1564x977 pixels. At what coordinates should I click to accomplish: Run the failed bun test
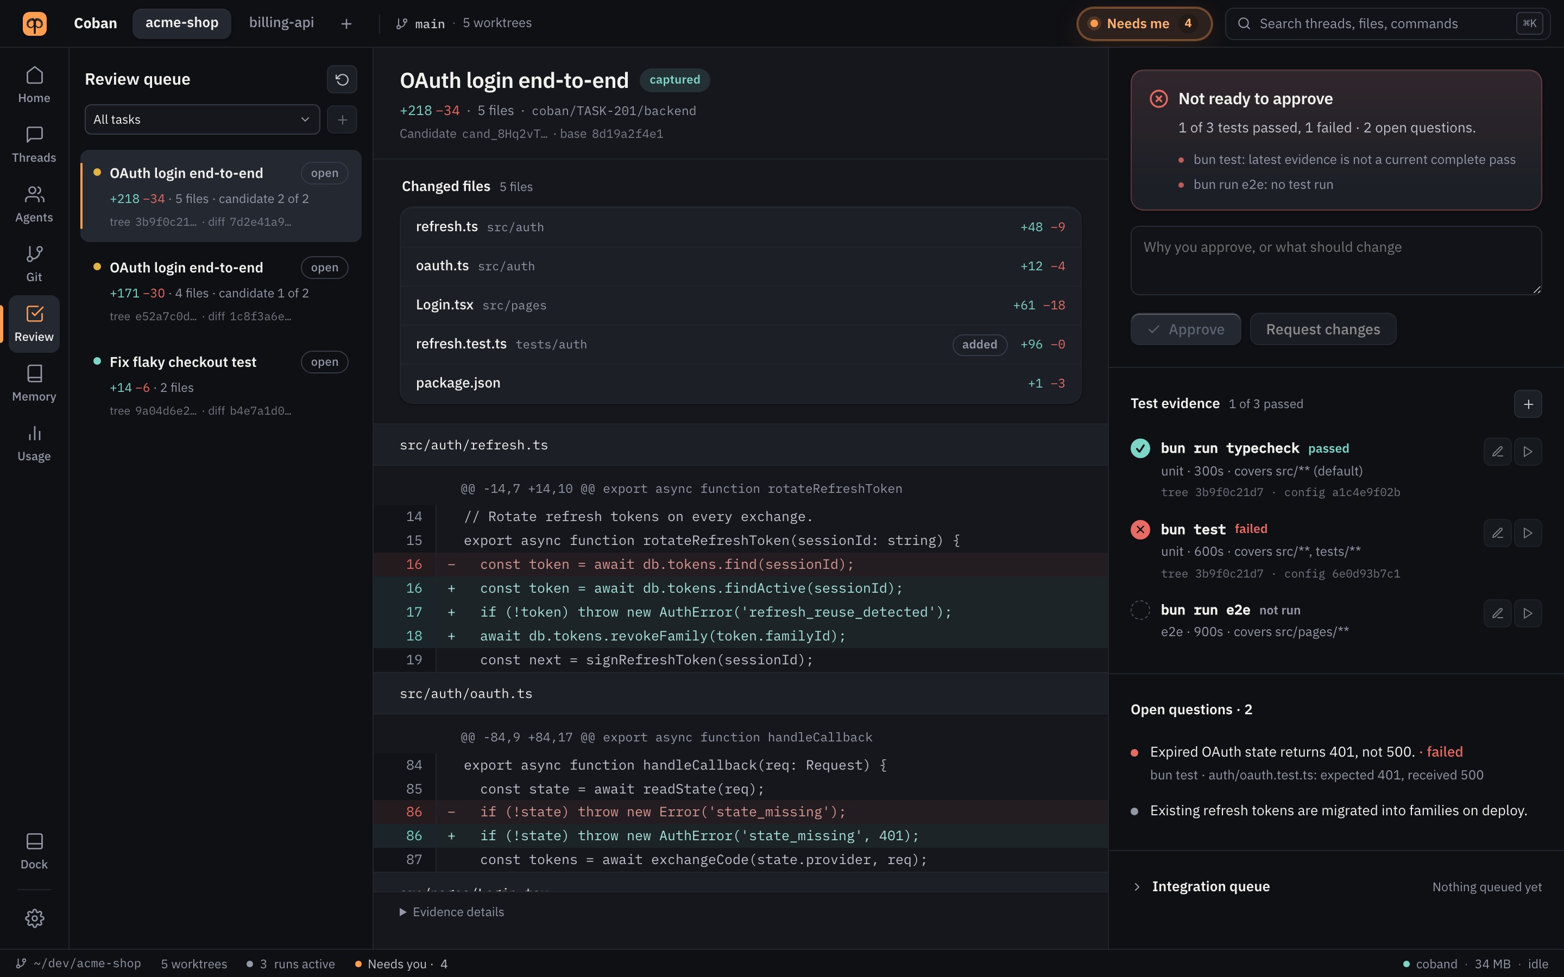[1528, 532]
